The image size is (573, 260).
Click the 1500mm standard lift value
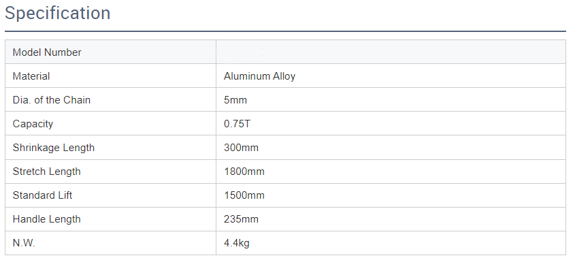[244, 195]
